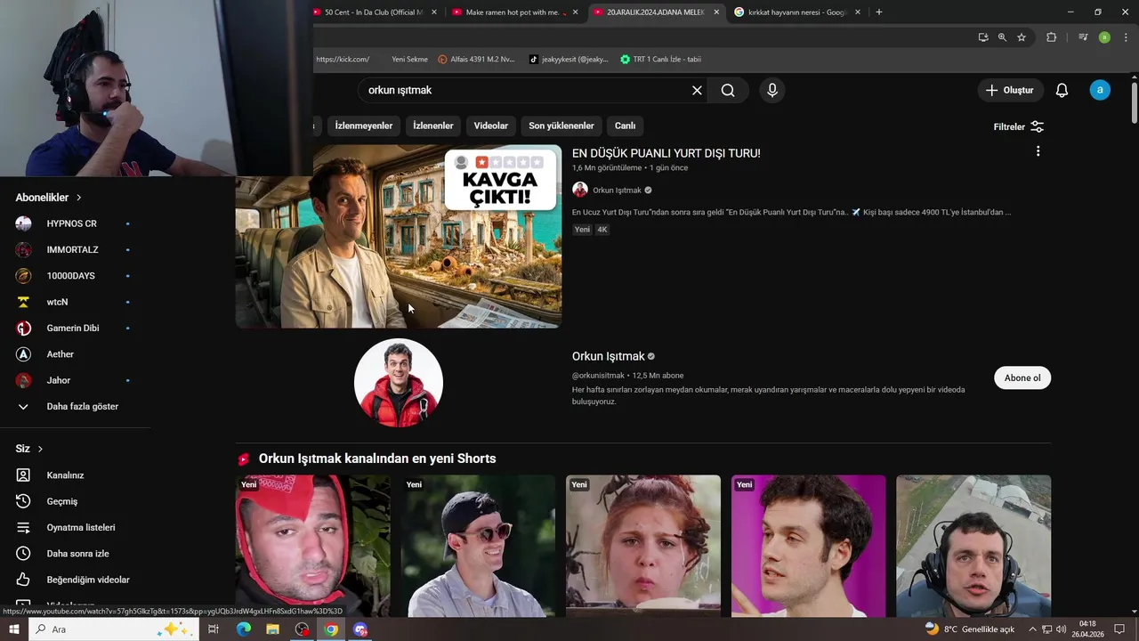Viewport: 1139px width, 641px height.
Task: Open the 10000DAYS subscription channel
Action: [x=70, y=276]
